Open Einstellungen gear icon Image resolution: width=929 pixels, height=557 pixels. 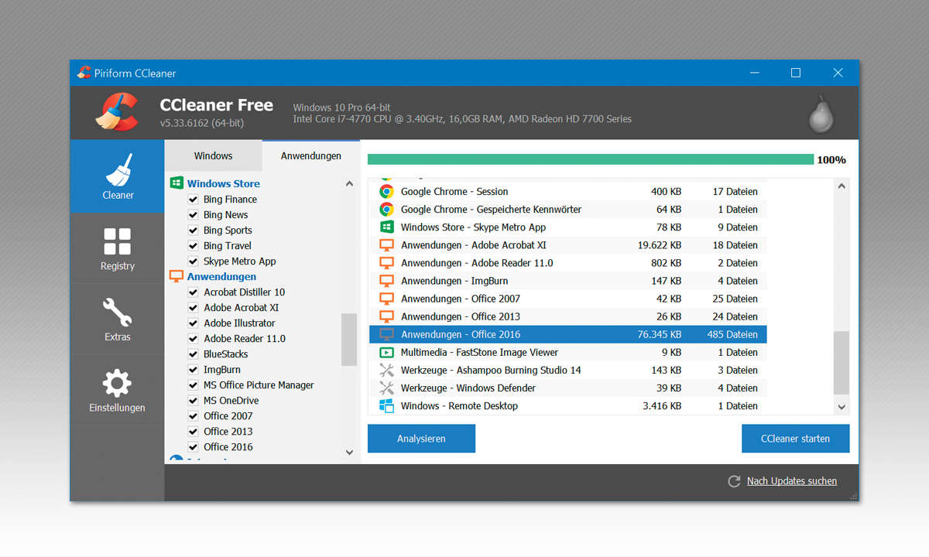(x=118, y=384)
